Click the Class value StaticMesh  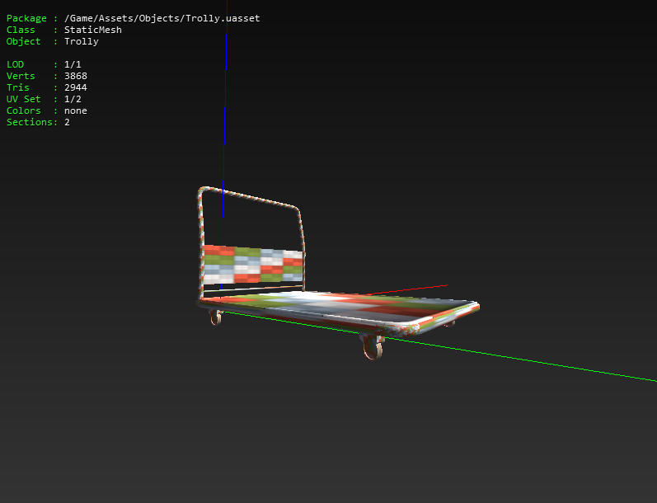93,30
